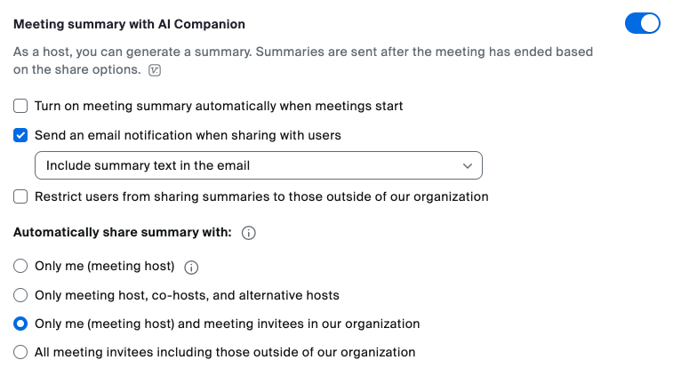
Task: Select radio for host and invitees in organization
Action: tap(20, 324)
